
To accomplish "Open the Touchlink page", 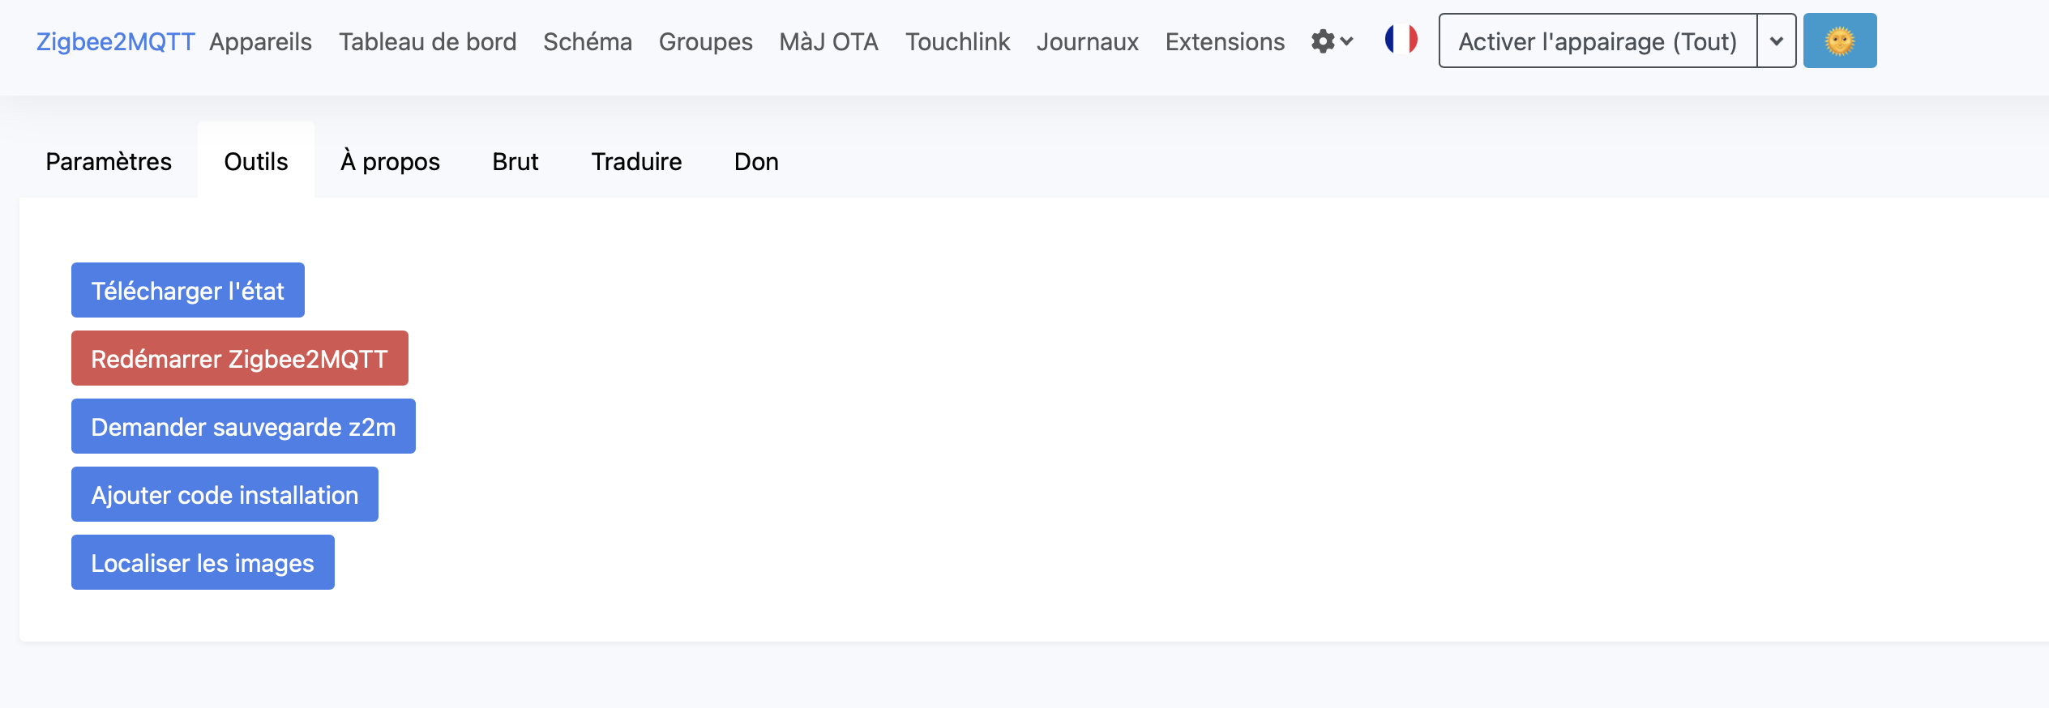I will 957,41.
